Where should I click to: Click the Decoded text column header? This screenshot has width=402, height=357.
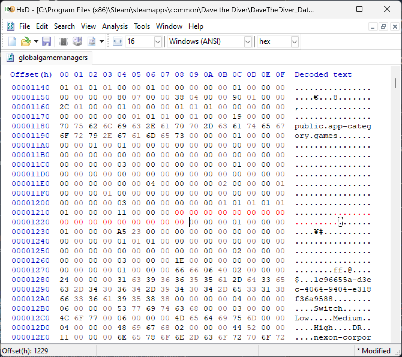point(323,74)
